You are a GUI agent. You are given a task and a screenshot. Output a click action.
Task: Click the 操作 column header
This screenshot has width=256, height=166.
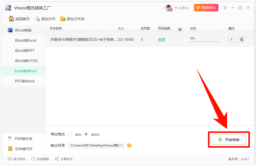(x=231, y=28)
